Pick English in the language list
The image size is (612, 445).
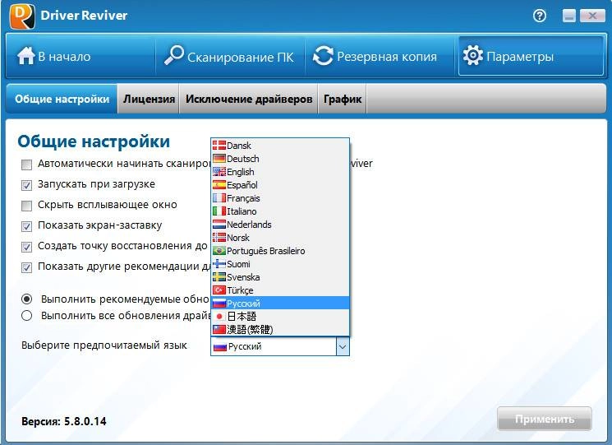pos(280,172)
